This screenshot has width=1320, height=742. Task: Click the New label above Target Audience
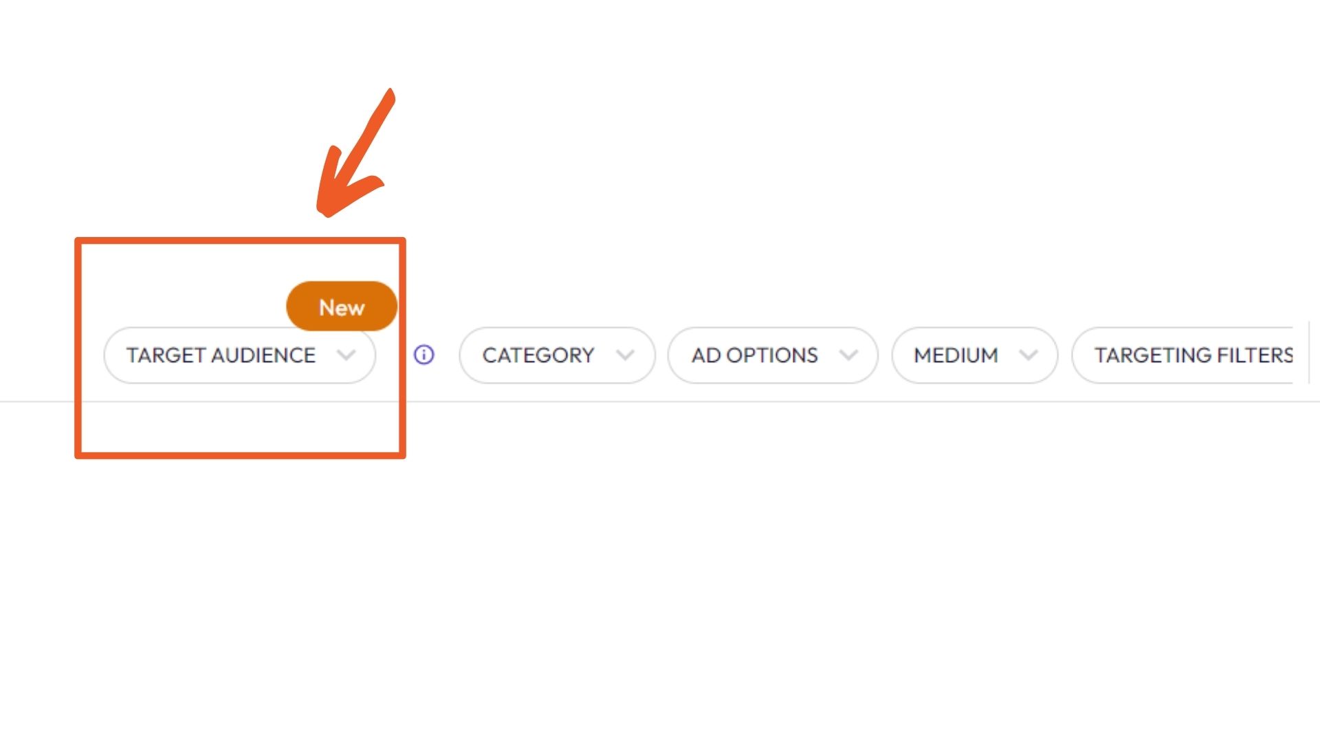tap(341, 306)
